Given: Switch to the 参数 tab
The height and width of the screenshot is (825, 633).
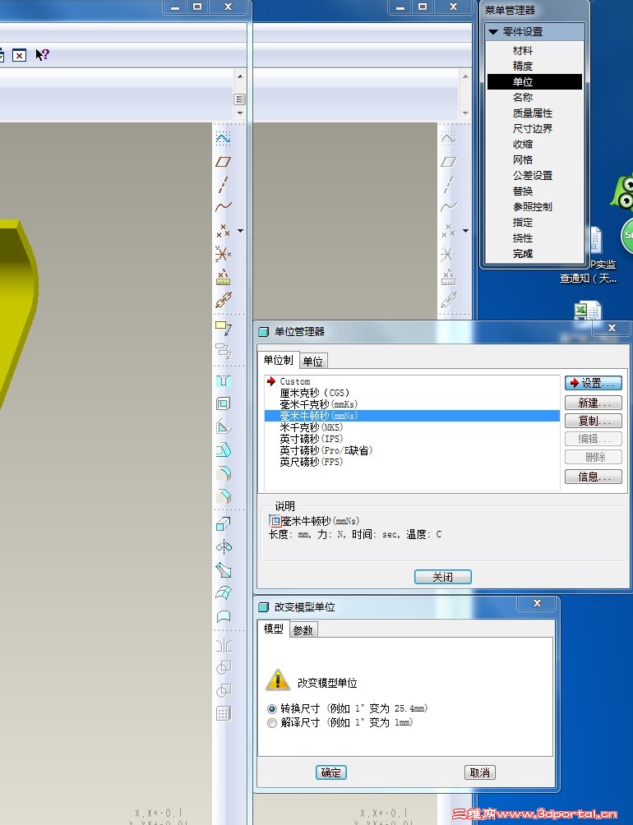Looking at the screenshot, I should pos(303,630).
